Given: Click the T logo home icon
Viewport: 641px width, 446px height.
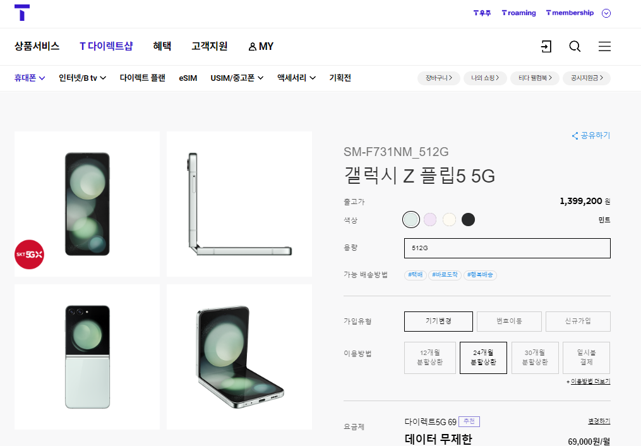Looking at the screenshot, I should tap(22, 13).
